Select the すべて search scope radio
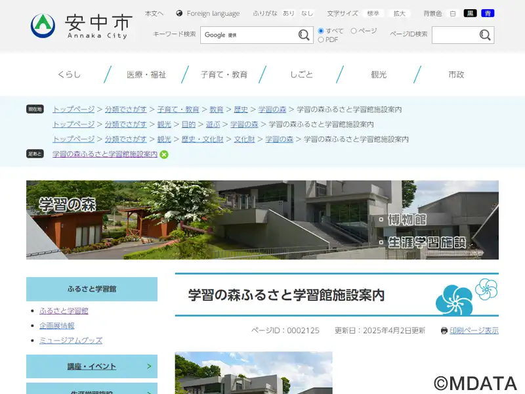 [x=321, y=31]
